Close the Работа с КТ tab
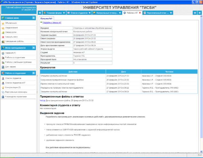This screenshot has width=203, height=158. coord(140,13)
